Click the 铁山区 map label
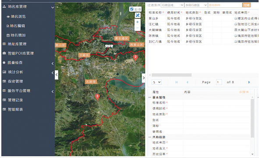 [60, 45]
